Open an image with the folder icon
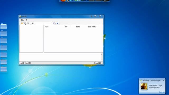 [22, 23]
